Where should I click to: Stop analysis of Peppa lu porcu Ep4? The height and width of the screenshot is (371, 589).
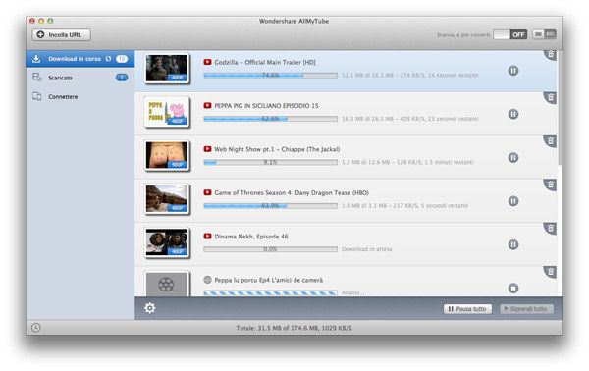[x=513, y=288]
